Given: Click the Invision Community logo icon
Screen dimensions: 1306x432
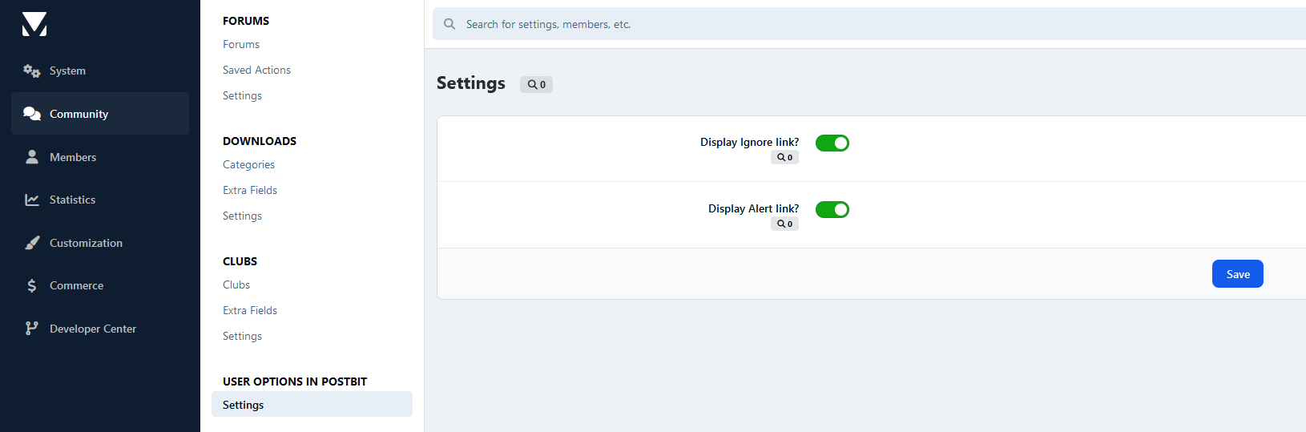Looking at the screenshot, I should (34, 24).
